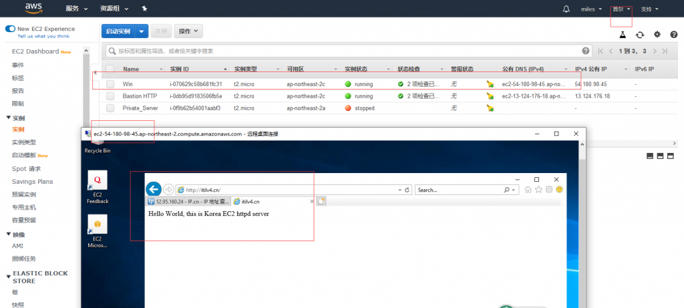Image resolution: width=684 pixels, height=308 pixels.
Task: Go to last page of instances
Action: [665, 51]
